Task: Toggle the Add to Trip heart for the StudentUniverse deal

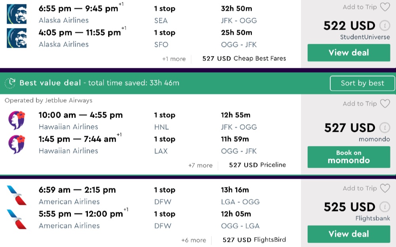Action: point(385,7)
